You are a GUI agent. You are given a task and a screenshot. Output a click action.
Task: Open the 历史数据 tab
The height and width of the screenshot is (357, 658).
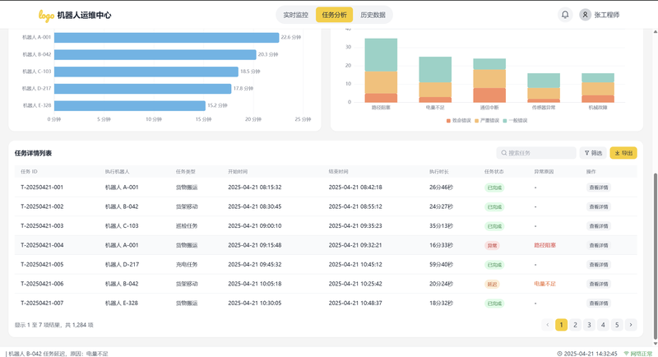(x=373, y=15)
